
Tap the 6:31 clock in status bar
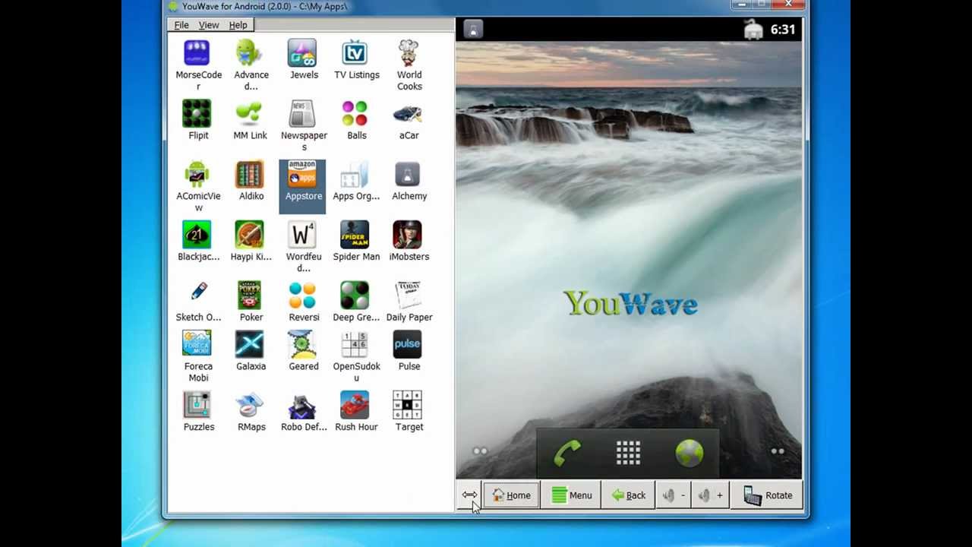tap(782, 30)
